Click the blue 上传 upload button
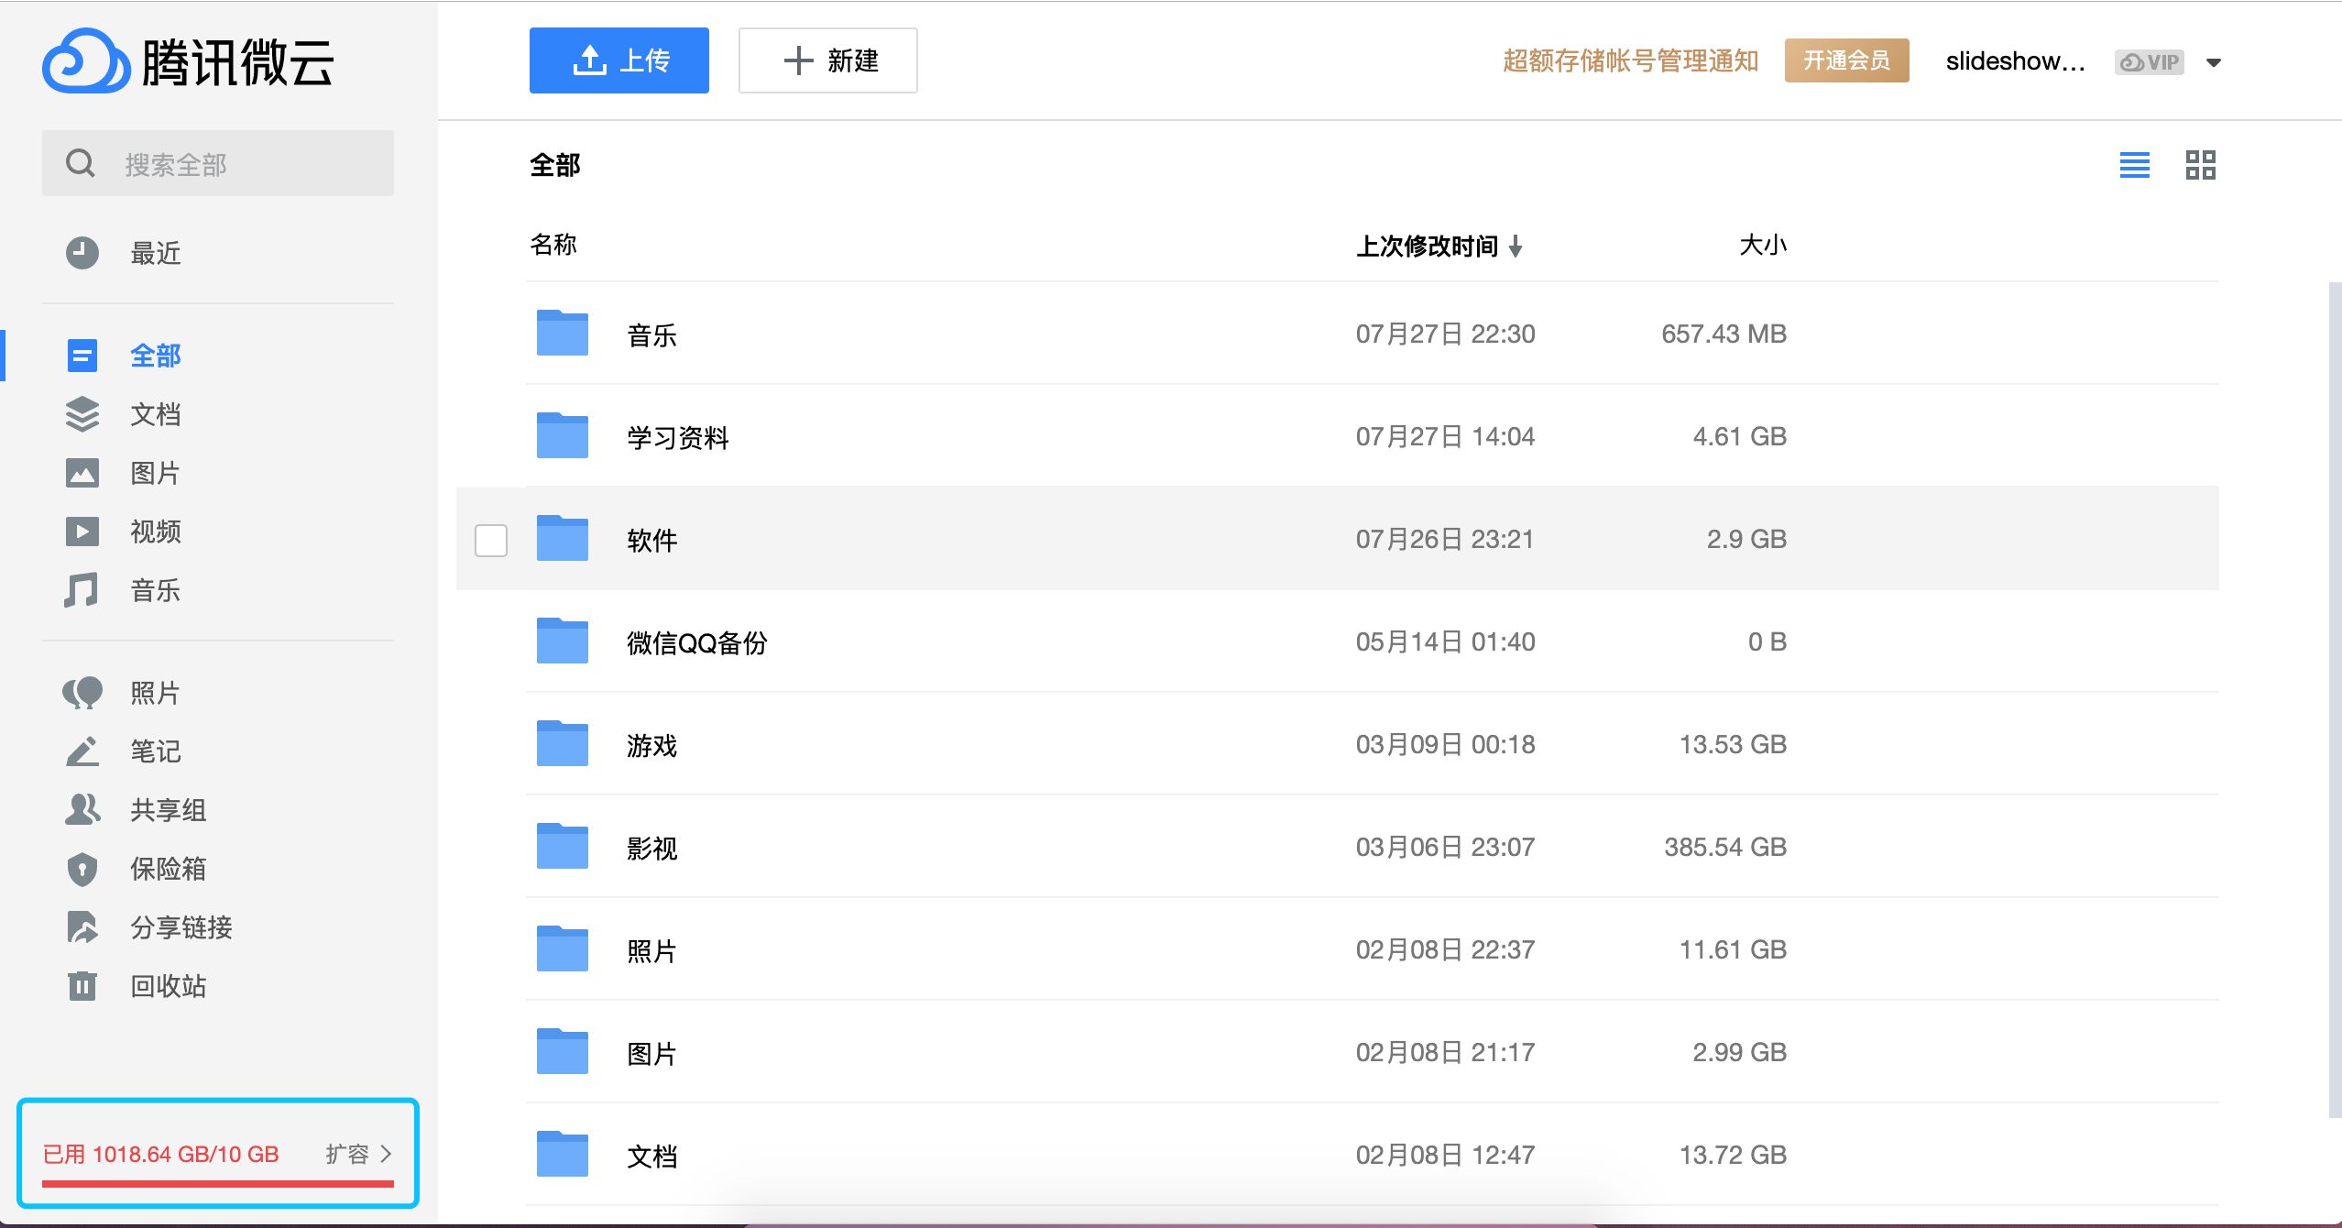 click(x=619, y=60)
